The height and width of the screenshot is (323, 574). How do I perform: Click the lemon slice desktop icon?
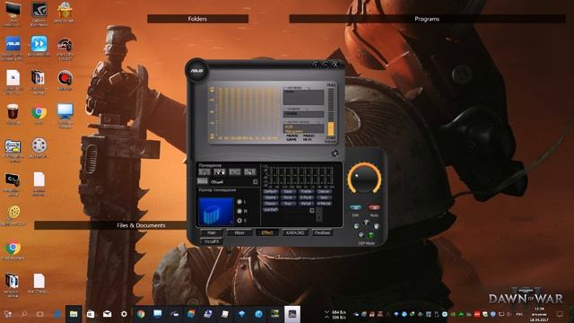[x=14, y=212]
